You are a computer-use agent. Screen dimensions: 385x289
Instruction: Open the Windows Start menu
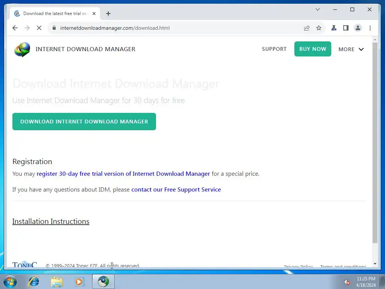click(10, 281)
